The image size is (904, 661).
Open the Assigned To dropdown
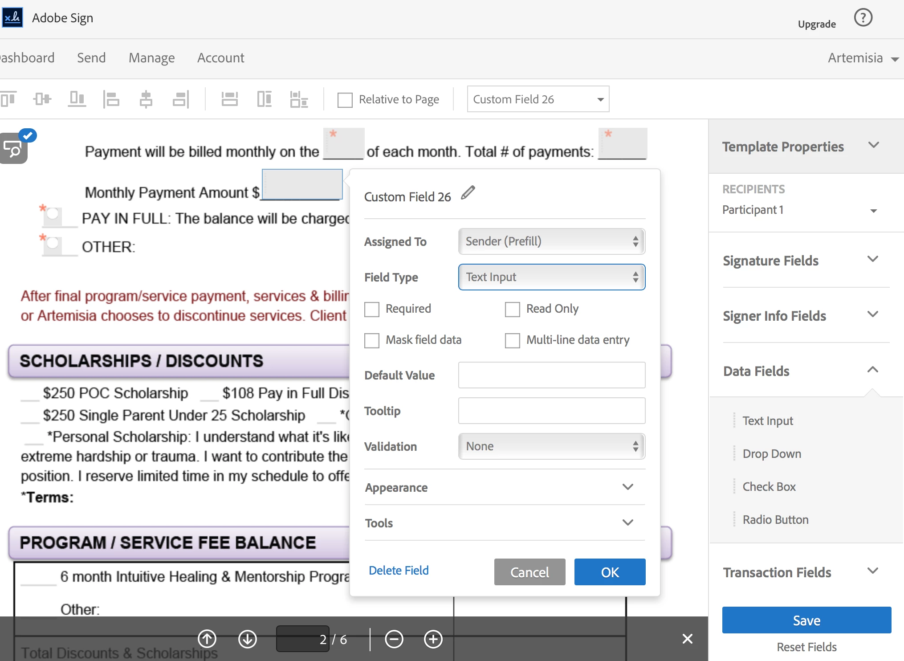point(551,241)
